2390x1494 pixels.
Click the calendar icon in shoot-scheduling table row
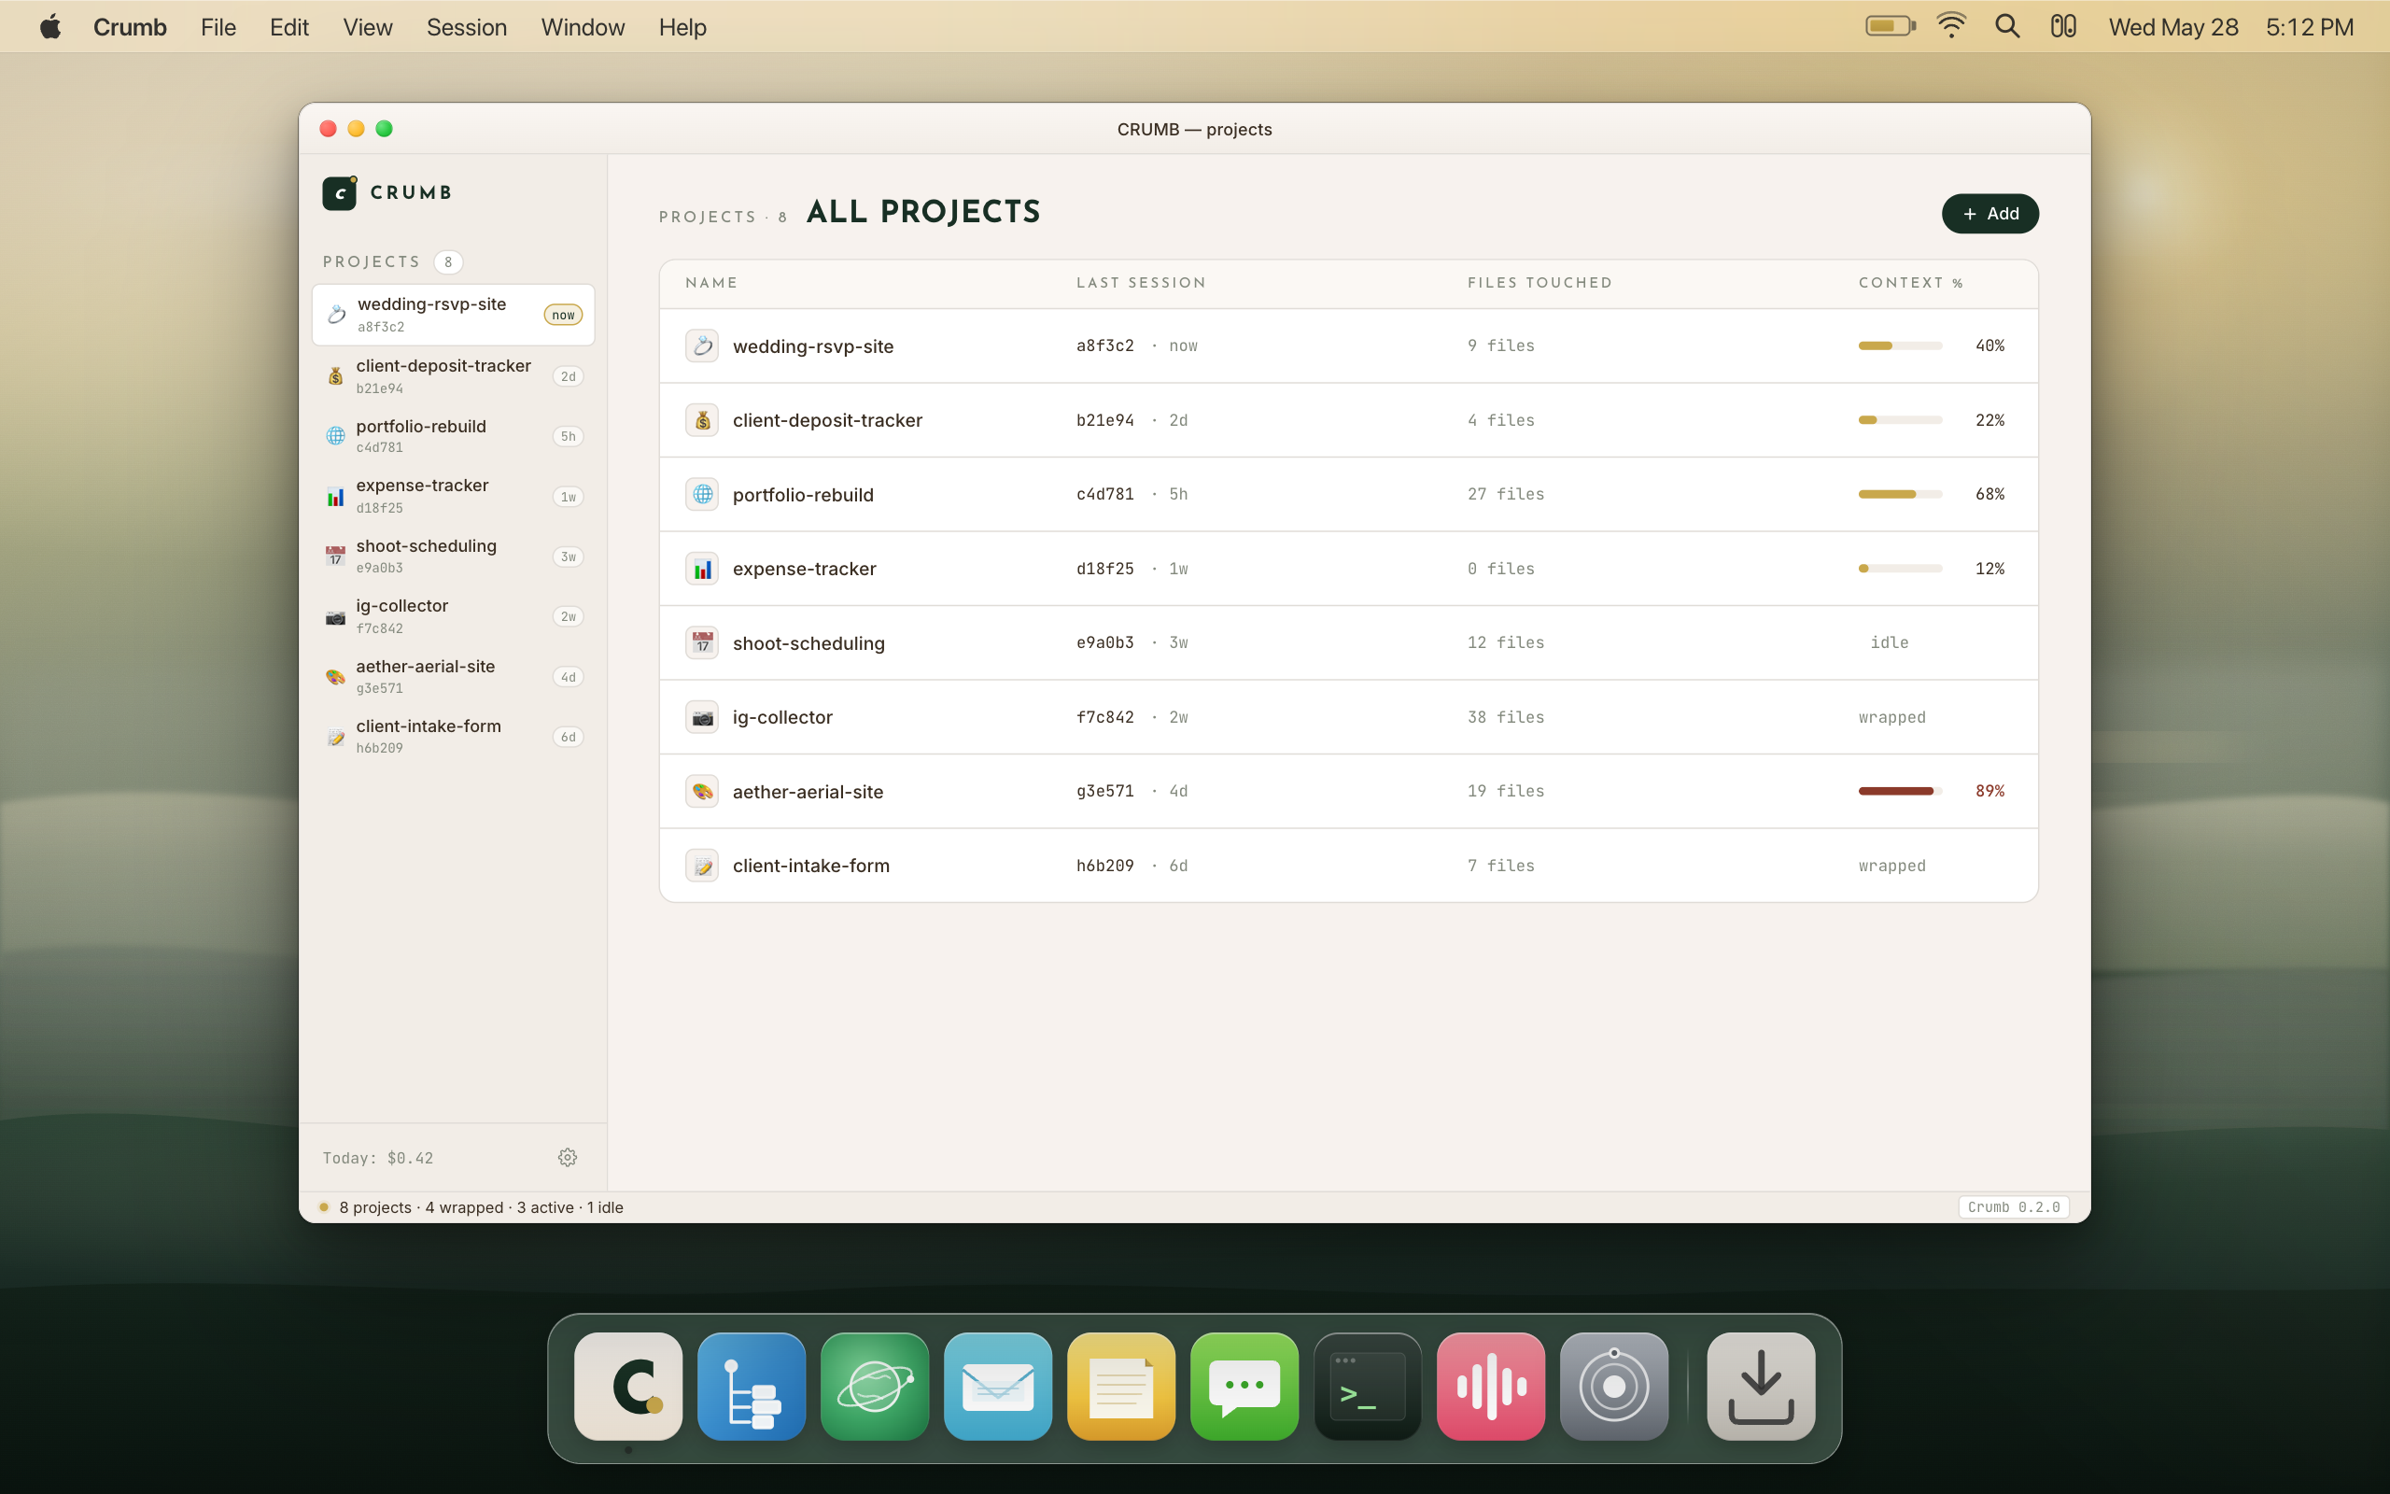click(702, 643)
